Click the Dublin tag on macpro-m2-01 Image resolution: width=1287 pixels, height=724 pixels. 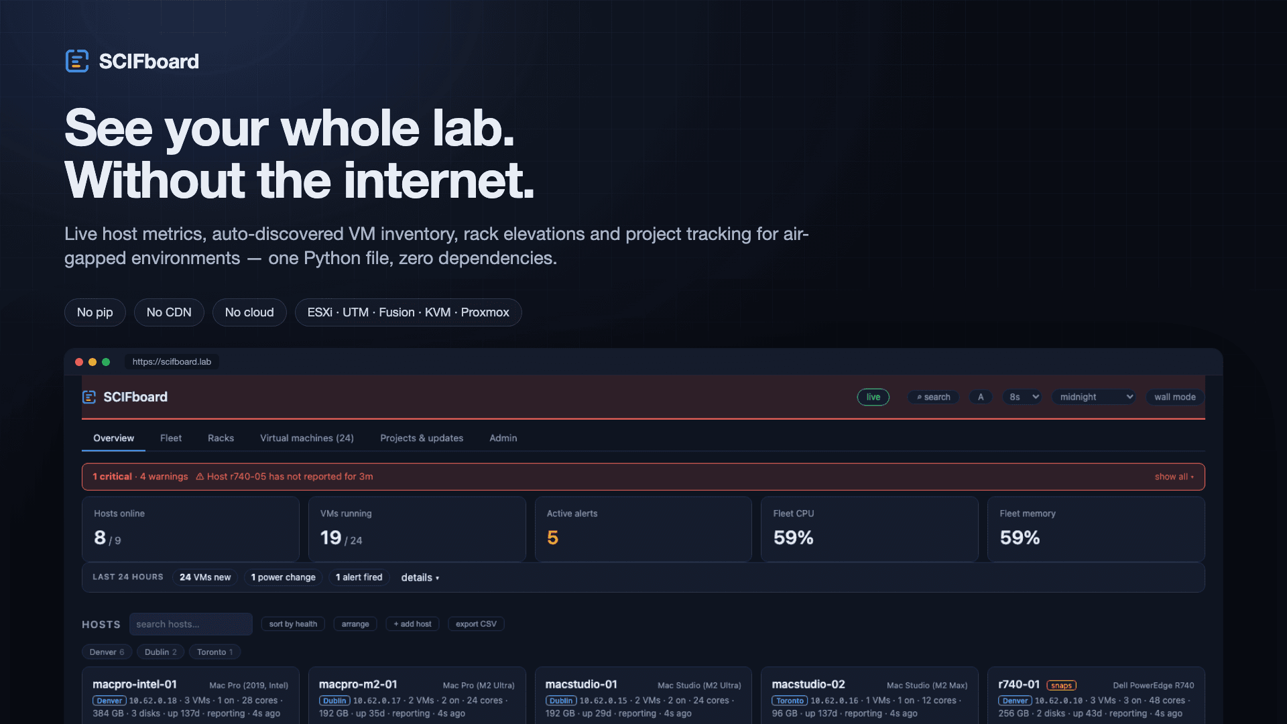tap(334, 701)
